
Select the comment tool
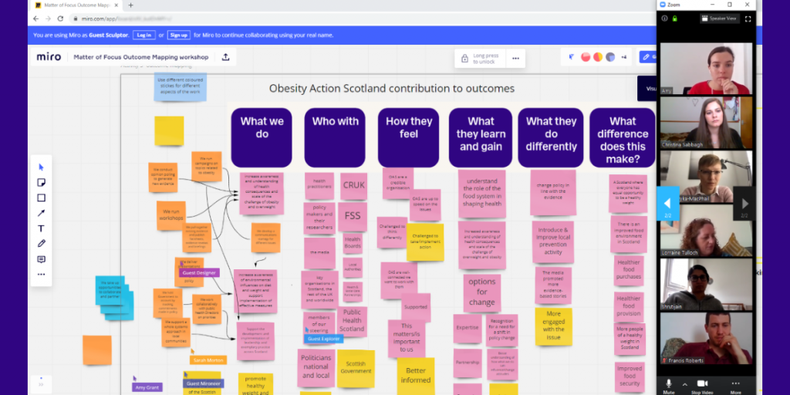(42, 259)
